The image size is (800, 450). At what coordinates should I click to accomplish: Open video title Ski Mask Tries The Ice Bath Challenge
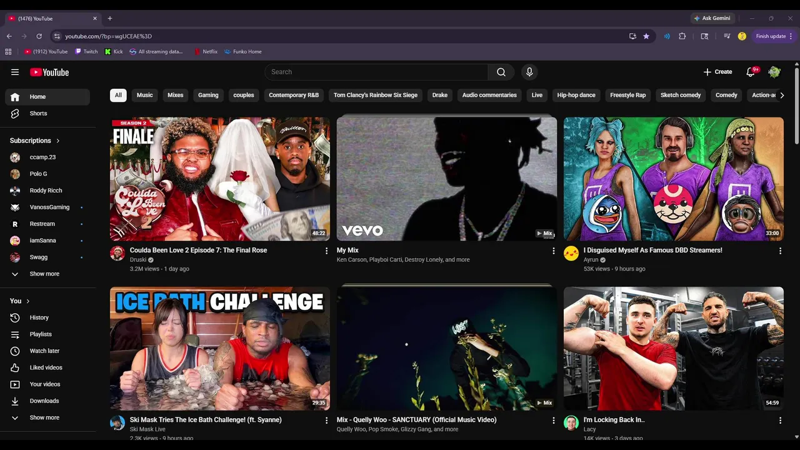(x=206, y=420)
